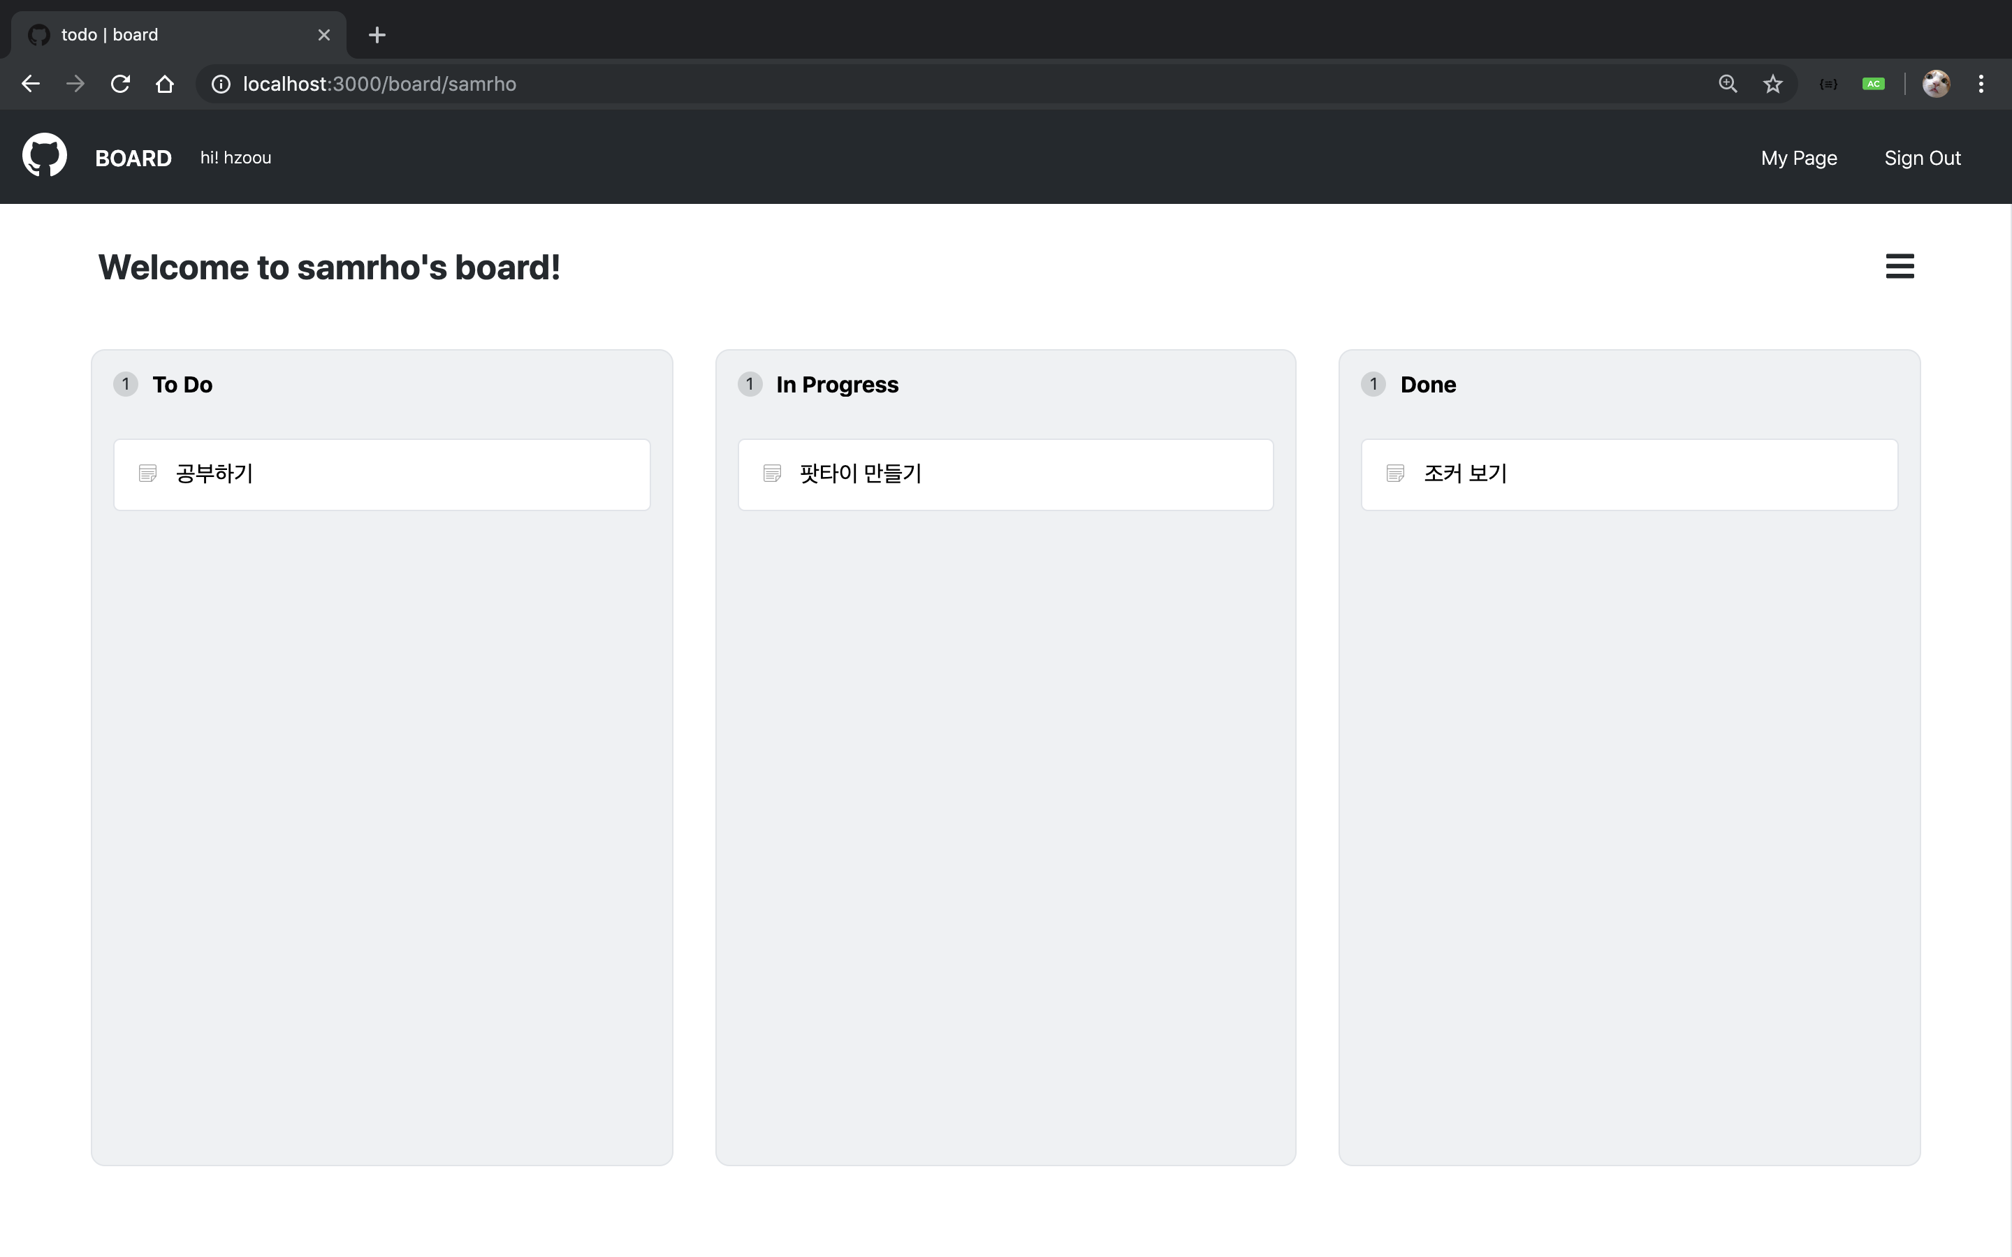Image resolution: width=2012 pixels, height=1257 pixels.
Task: Click the browser zoom magnifier icon
Action: click(x=1728, y=84)
